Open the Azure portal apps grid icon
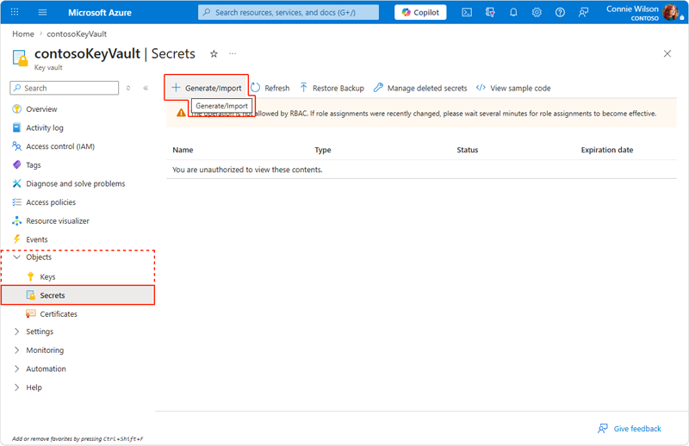Image resolution: width=689 pixels, height=446 pixels. pos(15,12)
